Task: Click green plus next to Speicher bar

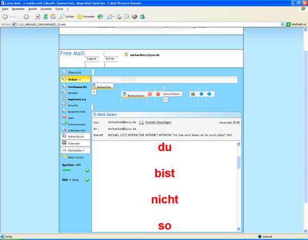Action: click(87, 170)
